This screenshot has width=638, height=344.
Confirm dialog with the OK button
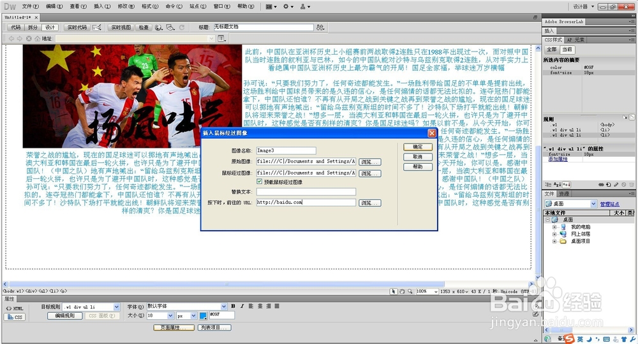coord(418,147)
